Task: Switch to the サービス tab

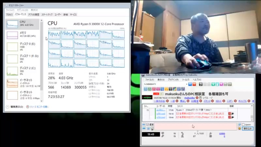Action: point(73,15)
